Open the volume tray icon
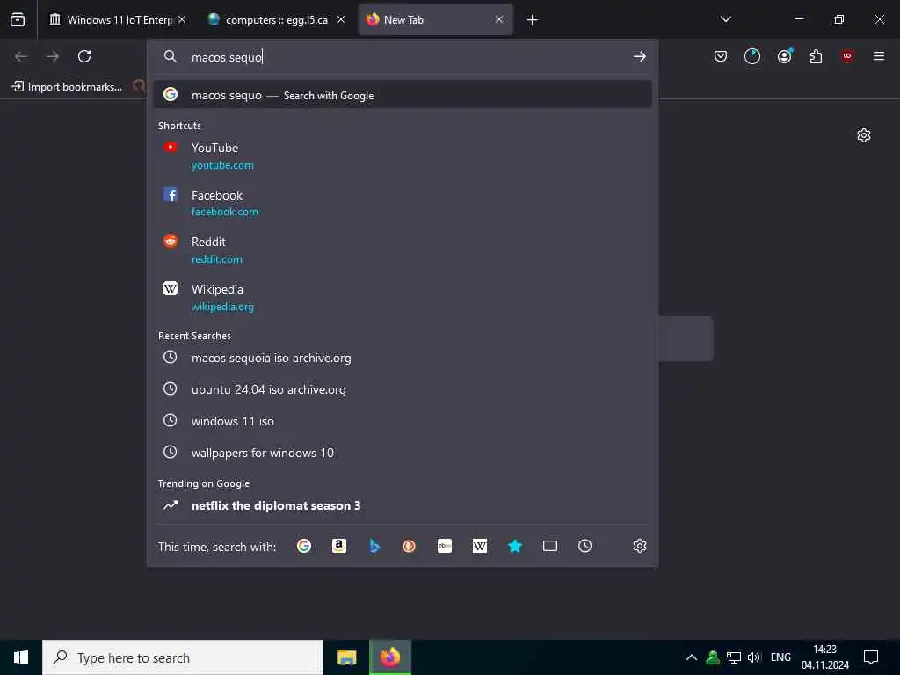900x675 pixels. point(754,657)
